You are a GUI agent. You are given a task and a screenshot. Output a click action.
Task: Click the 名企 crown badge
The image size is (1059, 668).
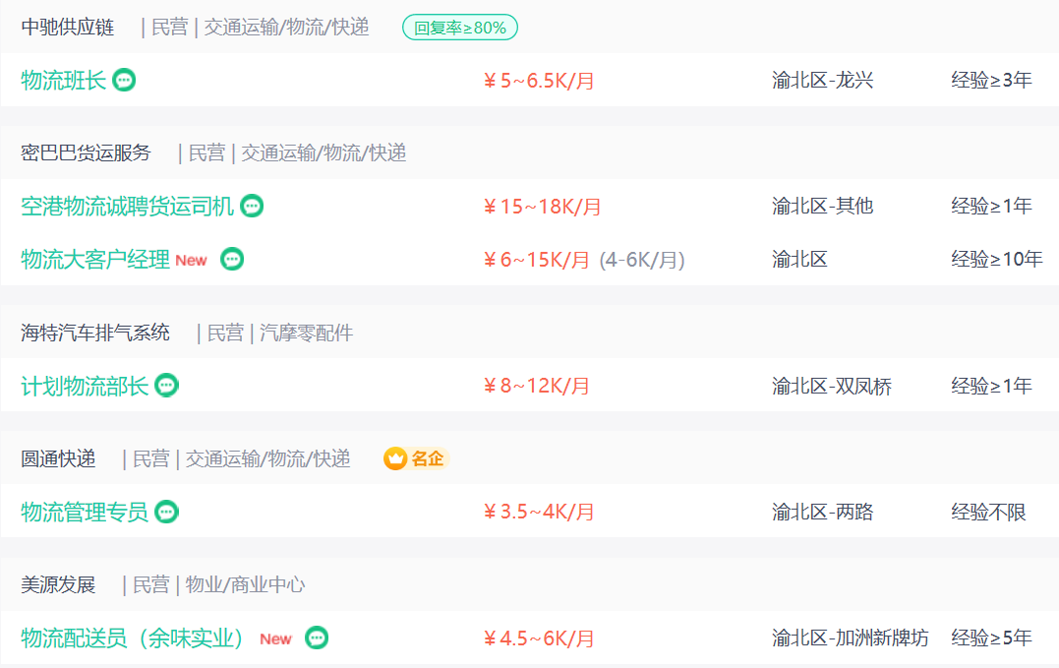coord(416,458)
